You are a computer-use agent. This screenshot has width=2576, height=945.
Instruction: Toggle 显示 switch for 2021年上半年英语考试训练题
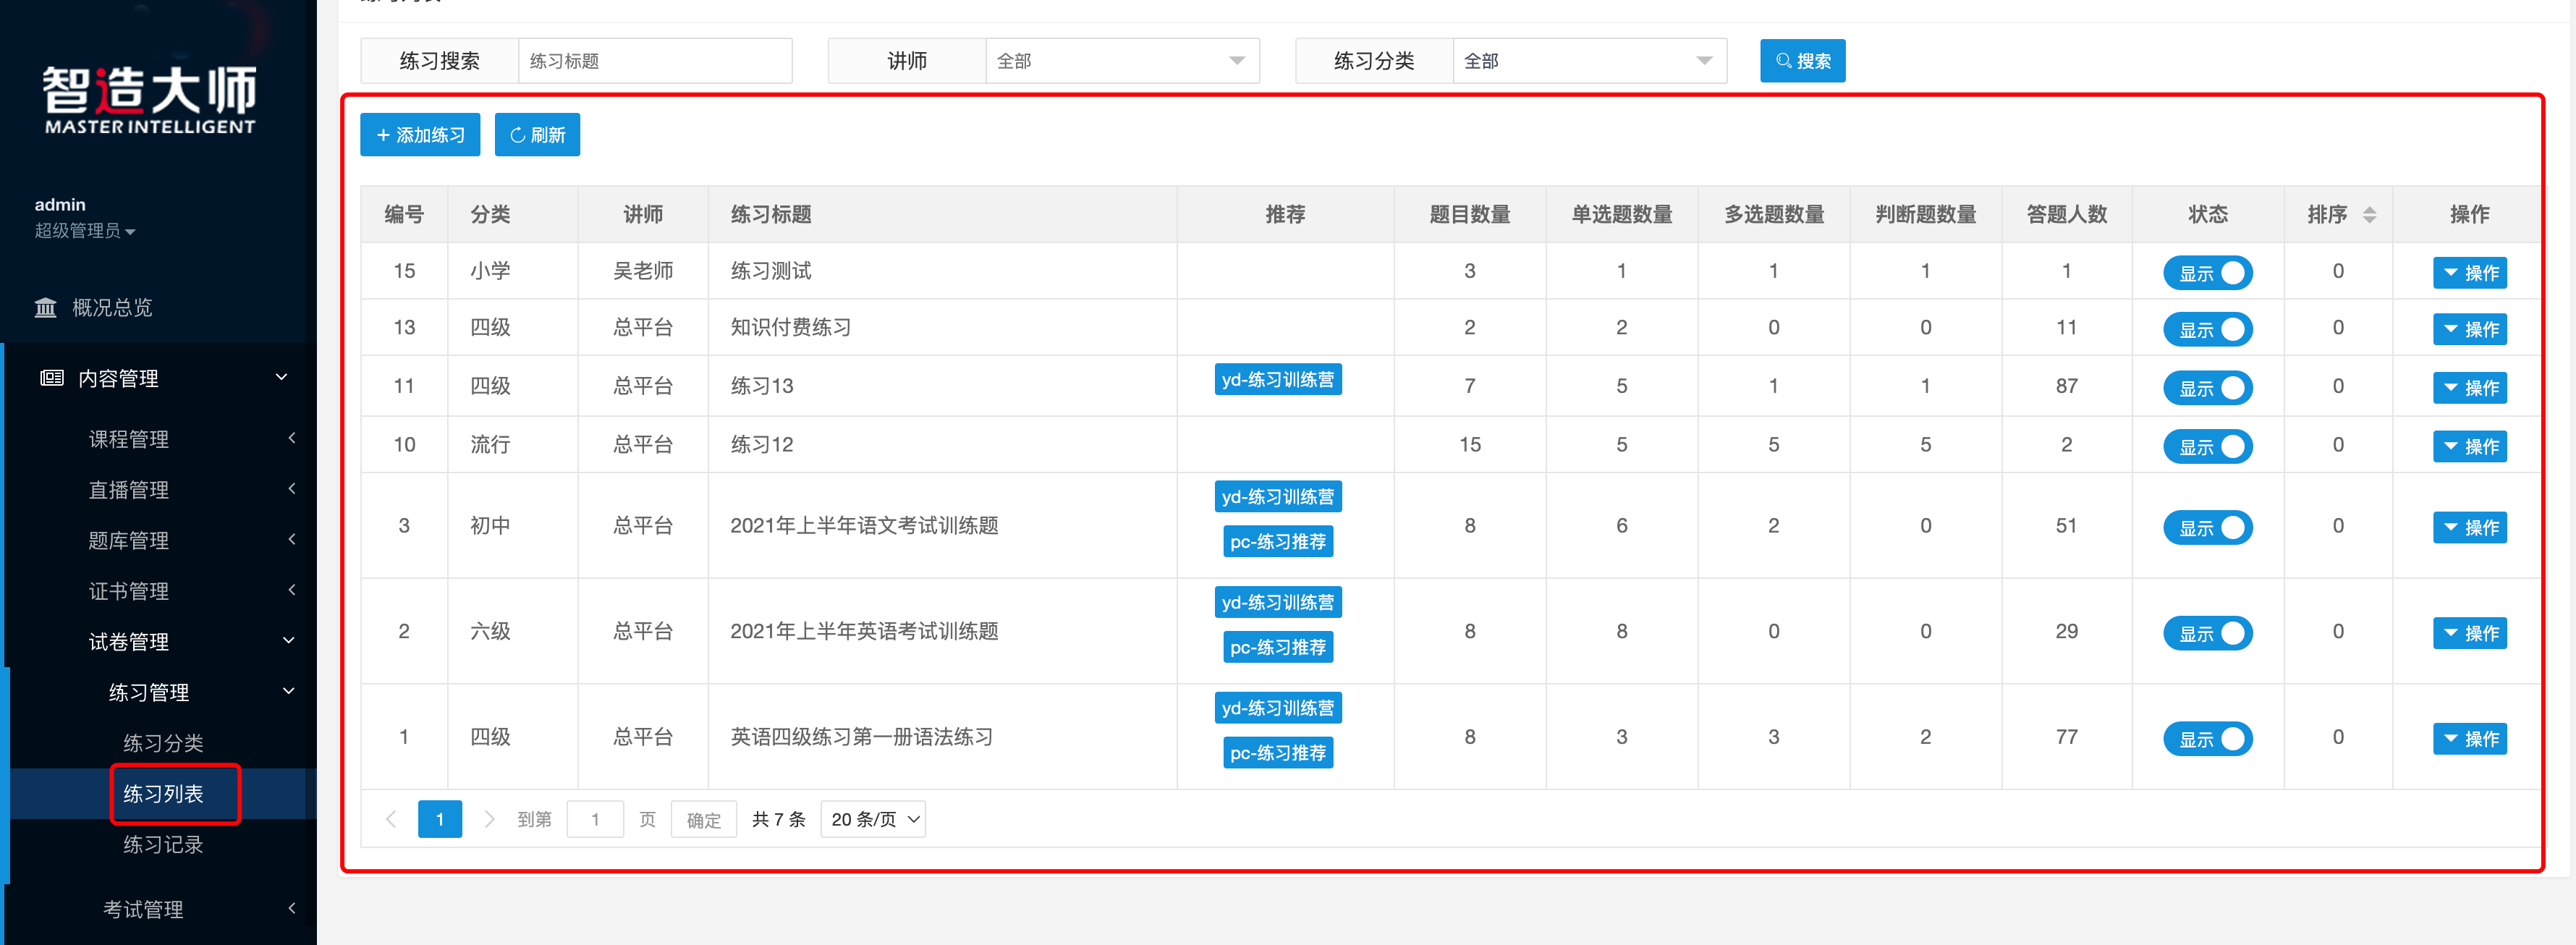(2207, 633)
